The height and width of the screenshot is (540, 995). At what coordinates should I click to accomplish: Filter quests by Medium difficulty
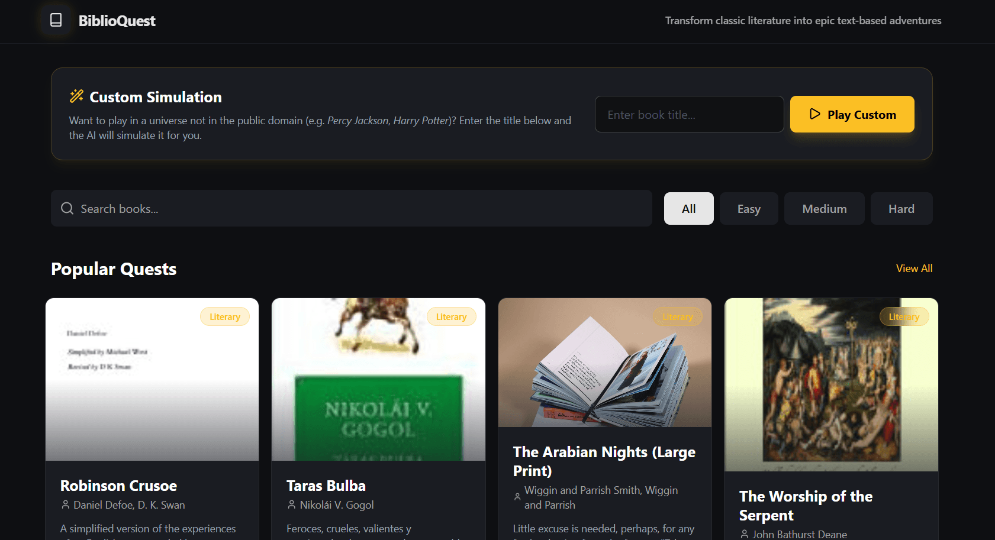point(824,209)
